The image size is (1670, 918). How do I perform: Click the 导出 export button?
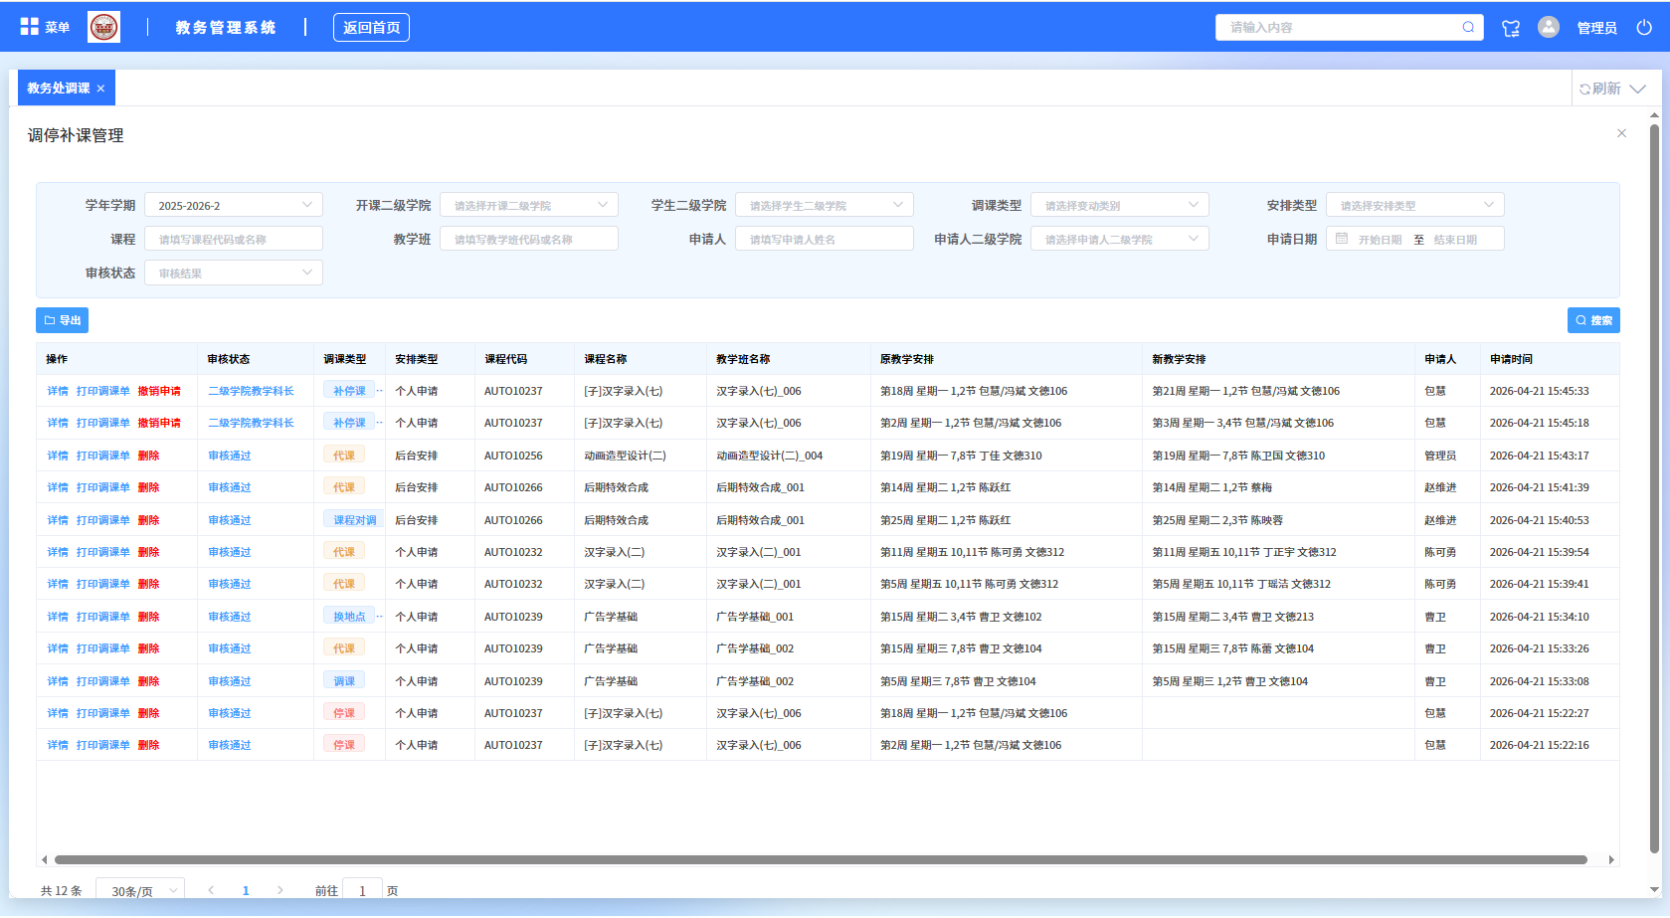63,320
